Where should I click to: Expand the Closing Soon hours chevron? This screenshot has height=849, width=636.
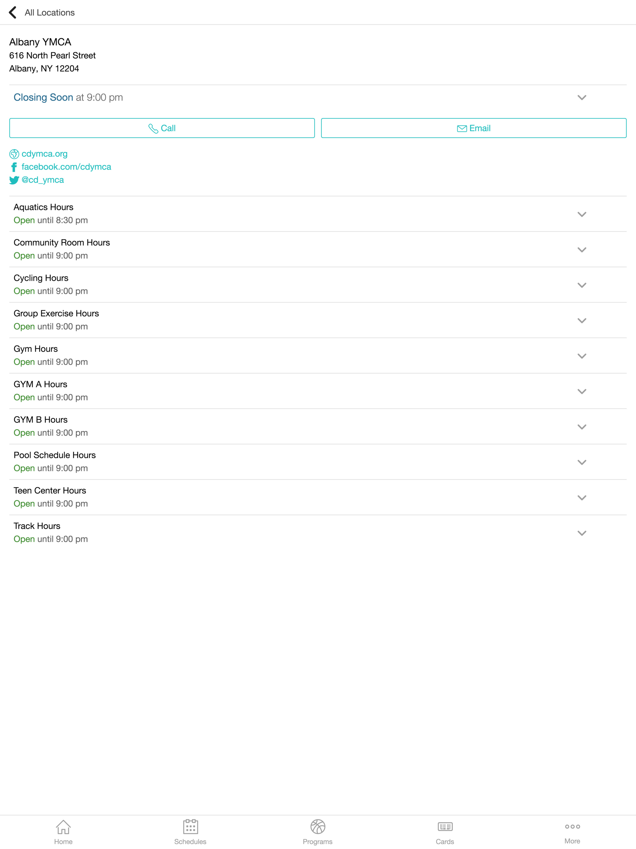(582, 98)
